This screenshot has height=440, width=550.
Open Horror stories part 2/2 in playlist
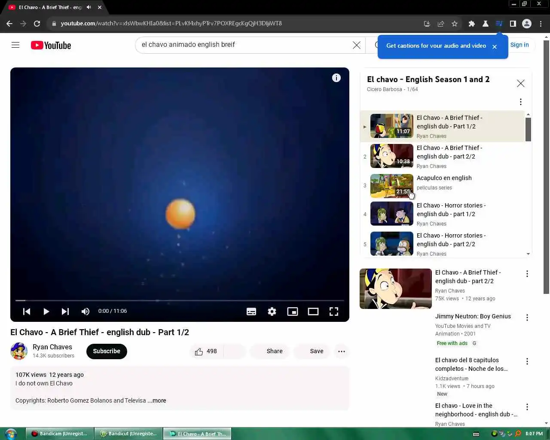tap(442, 244)
